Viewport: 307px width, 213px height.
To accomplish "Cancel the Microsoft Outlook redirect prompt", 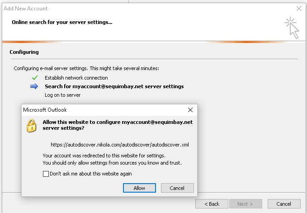I will [177, 188].
